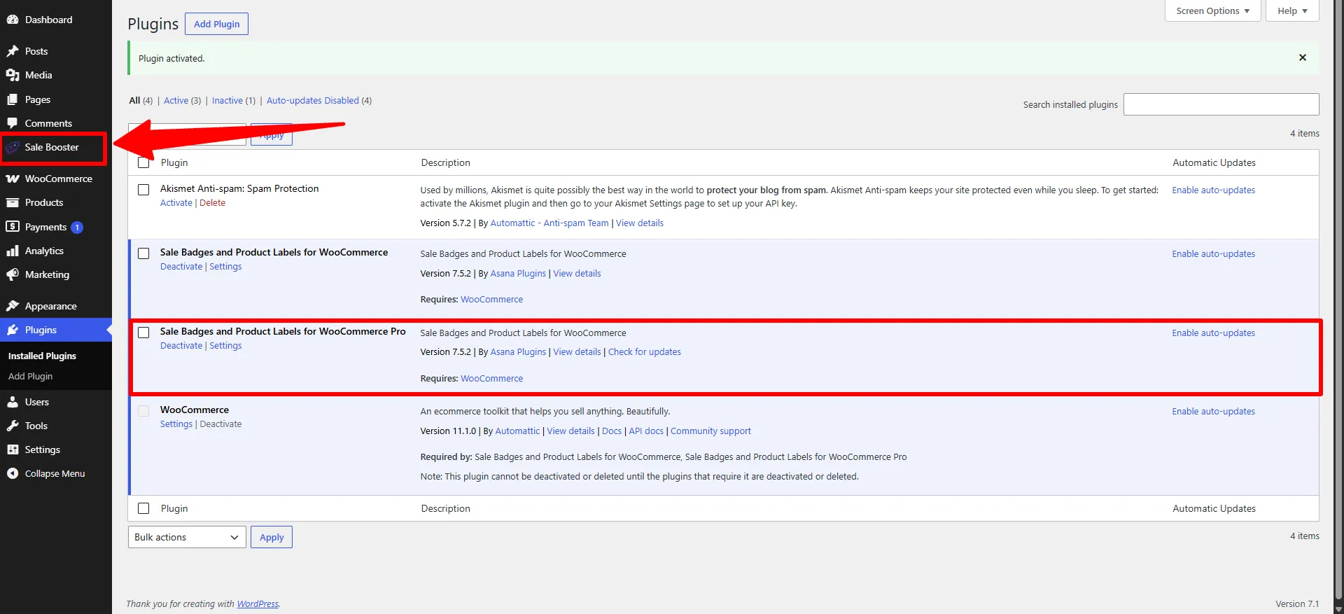Open the bottom Bulk actions dropdown
Screen dimensions: 1344x614
pyautogui.click(x=187, y=537)
